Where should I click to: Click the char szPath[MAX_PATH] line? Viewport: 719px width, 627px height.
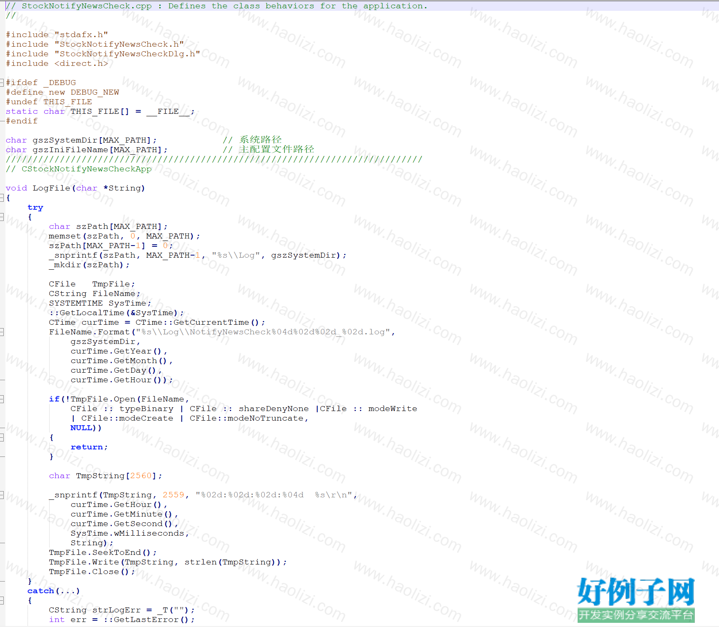pos(108,226)
